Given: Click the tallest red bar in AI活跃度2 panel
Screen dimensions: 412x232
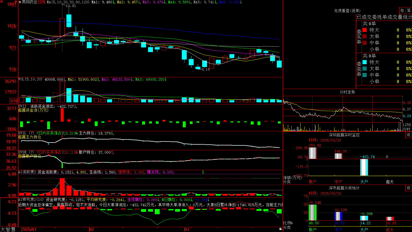Looking at the screenshot, I should (62, 187).
